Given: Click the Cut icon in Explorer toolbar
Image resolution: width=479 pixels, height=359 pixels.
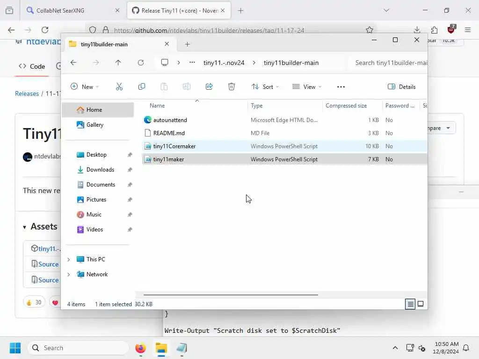Looking at the screenshot, I should point(119,86).
